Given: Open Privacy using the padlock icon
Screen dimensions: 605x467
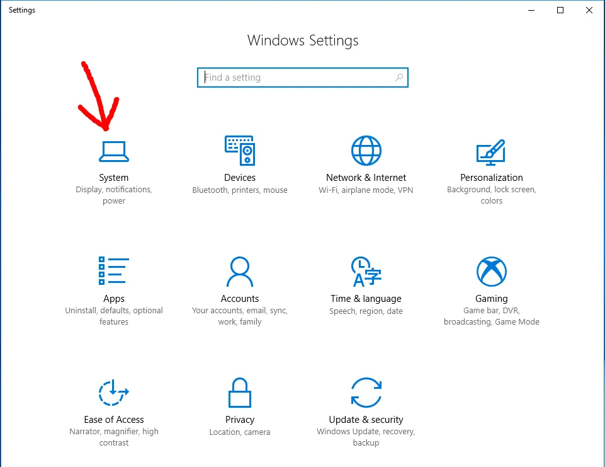Looking at the screenshot, I should coord(240,392).
